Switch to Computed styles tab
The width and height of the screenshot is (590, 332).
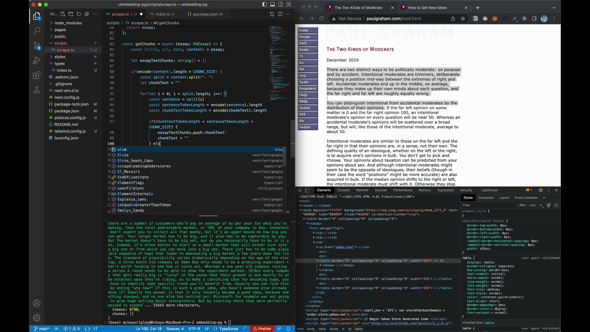click(x=485, y=197)
